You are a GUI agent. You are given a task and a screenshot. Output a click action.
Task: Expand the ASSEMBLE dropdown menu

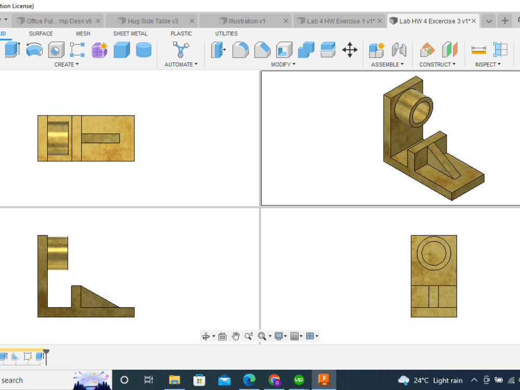pos(387,64)
